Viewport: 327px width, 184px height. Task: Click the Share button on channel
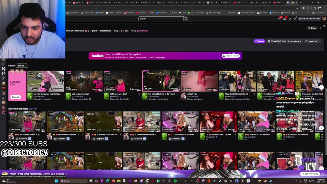(312, 28)
